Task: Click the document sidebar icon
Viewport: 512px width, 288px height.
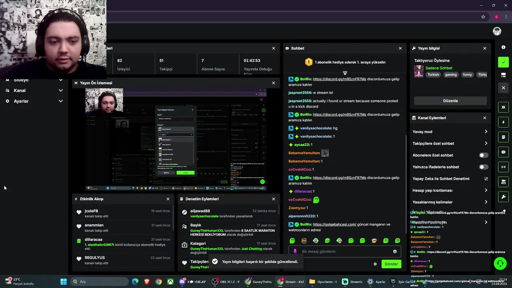Action: 503,137
